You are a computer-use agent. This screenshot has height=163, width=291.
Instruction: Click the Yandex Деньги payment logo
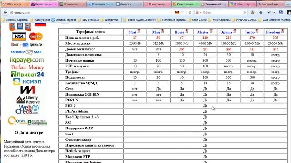(x=27, y=44)
